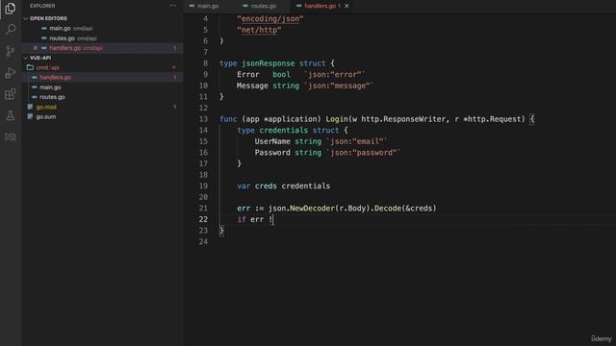Screen dimensions: 616x346
Task: Open the Explorer view in activity bar
Action: pos(11,9)
